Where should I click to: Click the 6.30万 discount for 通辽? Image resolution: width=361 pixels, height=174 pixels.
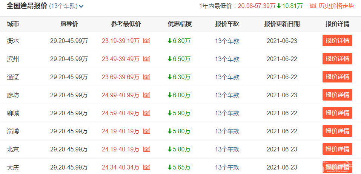click(x=179, y=77)
